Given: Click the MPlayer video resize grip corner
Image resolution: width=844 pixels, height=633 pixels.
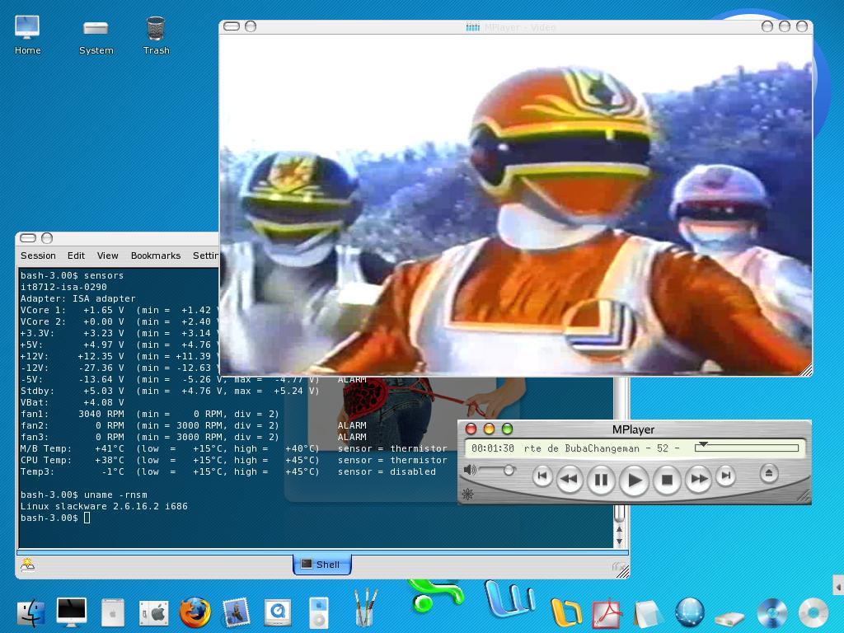Looking at the screenshot, I should pyautogui.click(x=806, y=370).
